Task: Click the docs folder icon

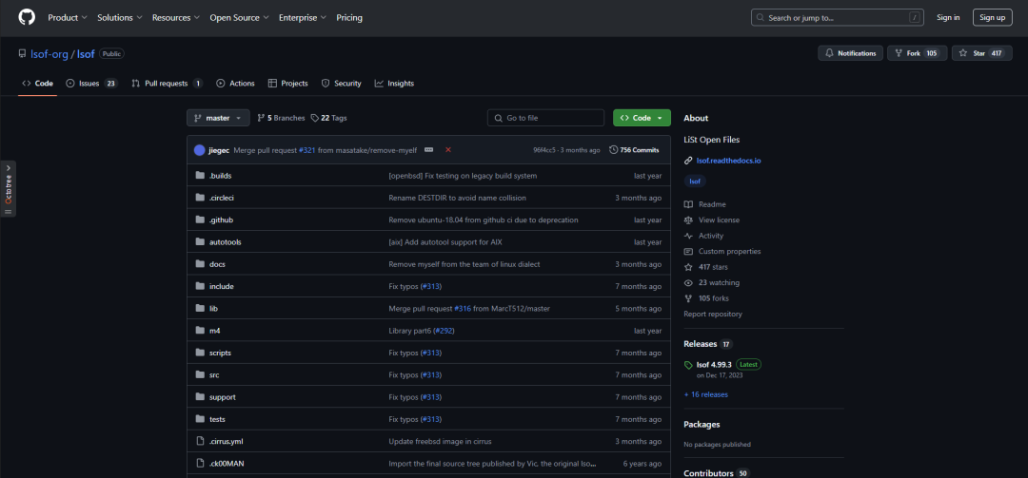Action: (200, 264)
